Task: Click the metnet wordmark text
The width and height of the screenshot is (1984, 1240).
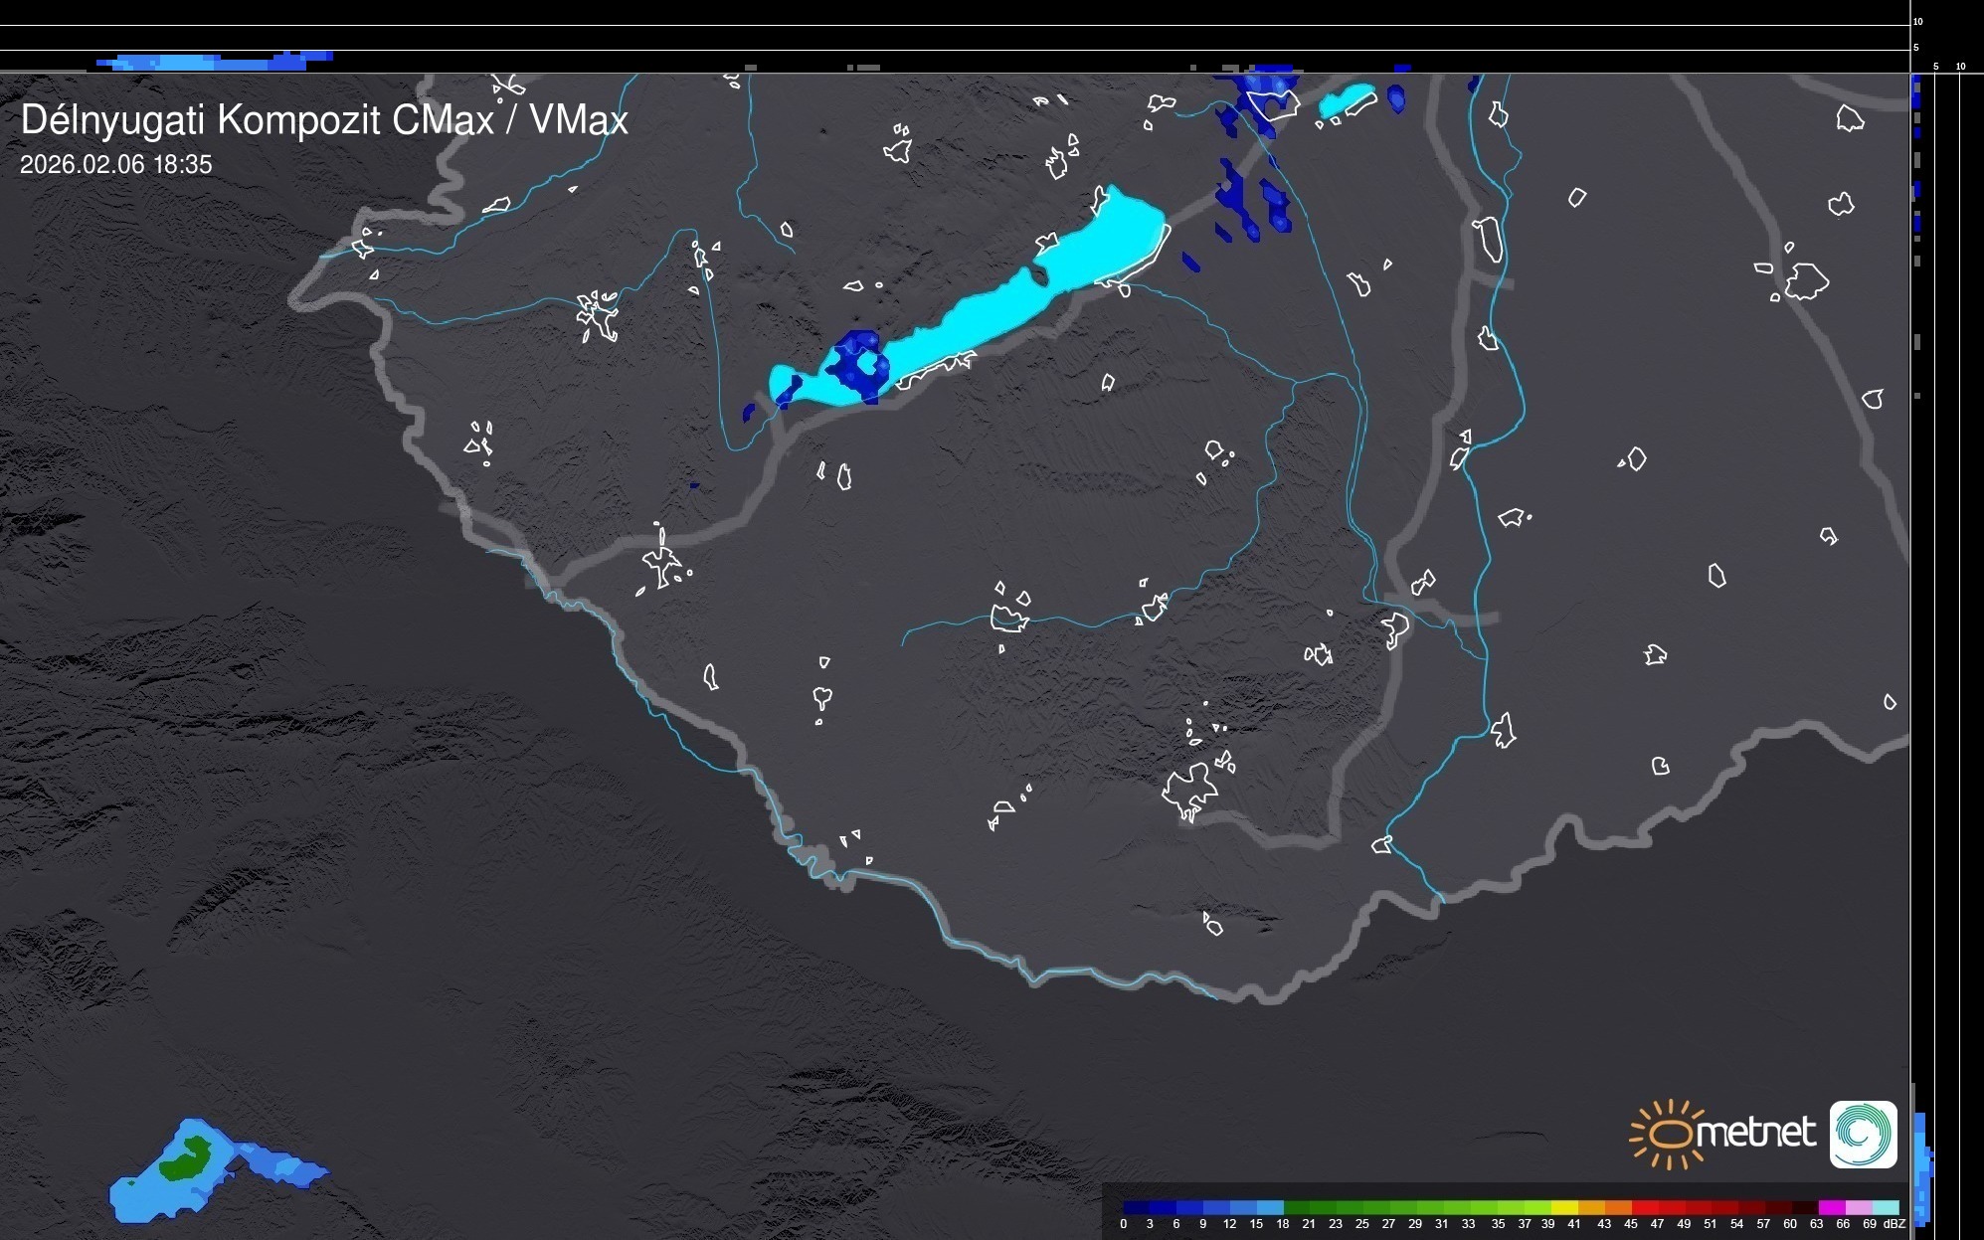Action: click(1755, 1133)
